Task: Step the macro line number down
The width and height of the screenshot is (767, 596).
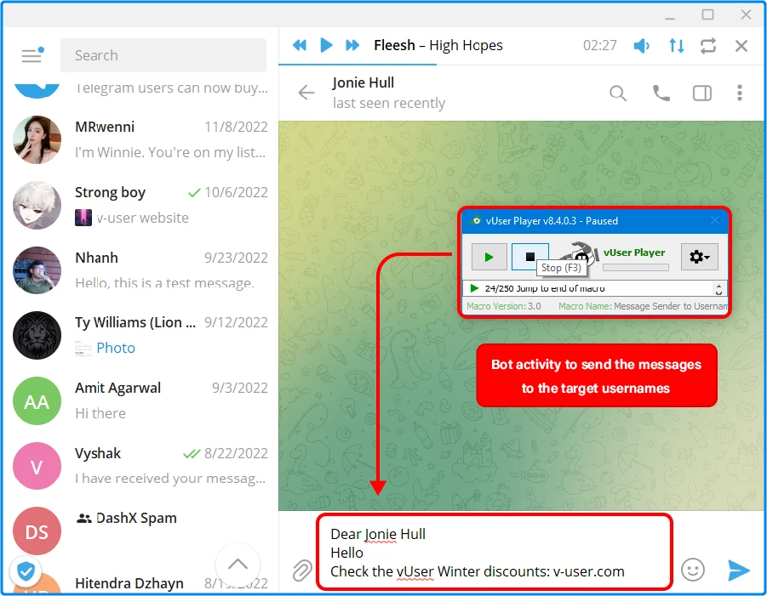Action: [x=718, y=292]
